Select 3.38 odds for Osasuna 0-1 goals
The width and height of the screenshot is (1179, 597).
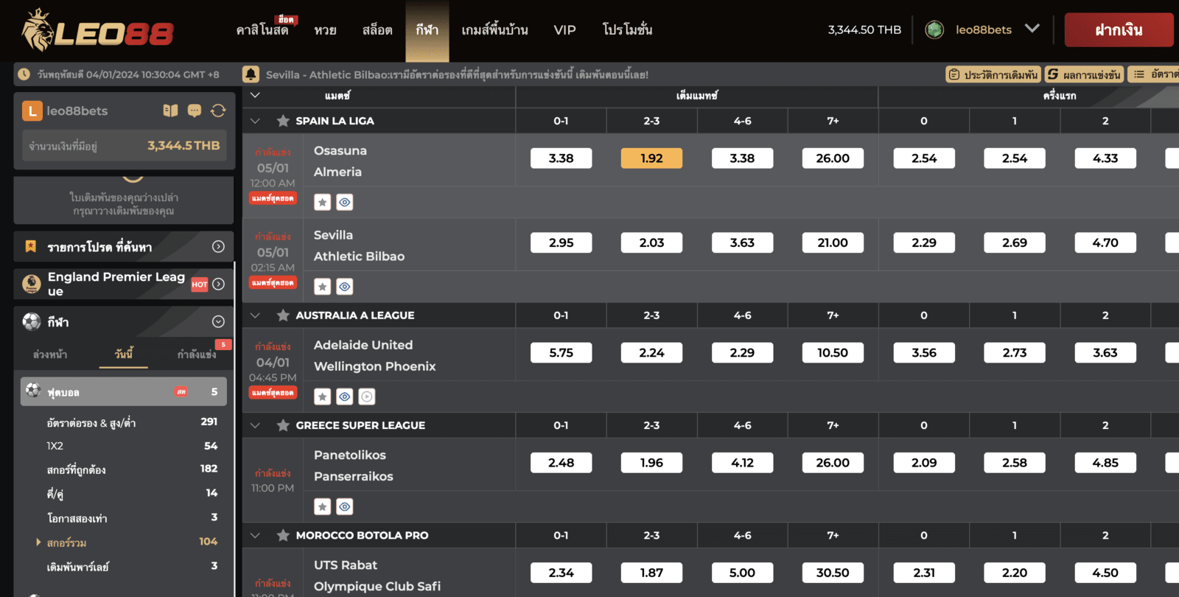(561, 158)
